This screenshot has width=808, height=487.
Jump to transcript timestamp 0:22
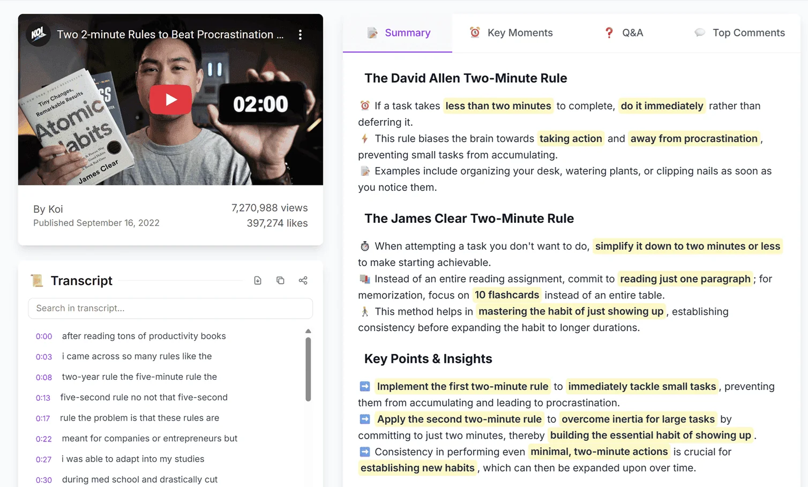[x=44, y=439]
